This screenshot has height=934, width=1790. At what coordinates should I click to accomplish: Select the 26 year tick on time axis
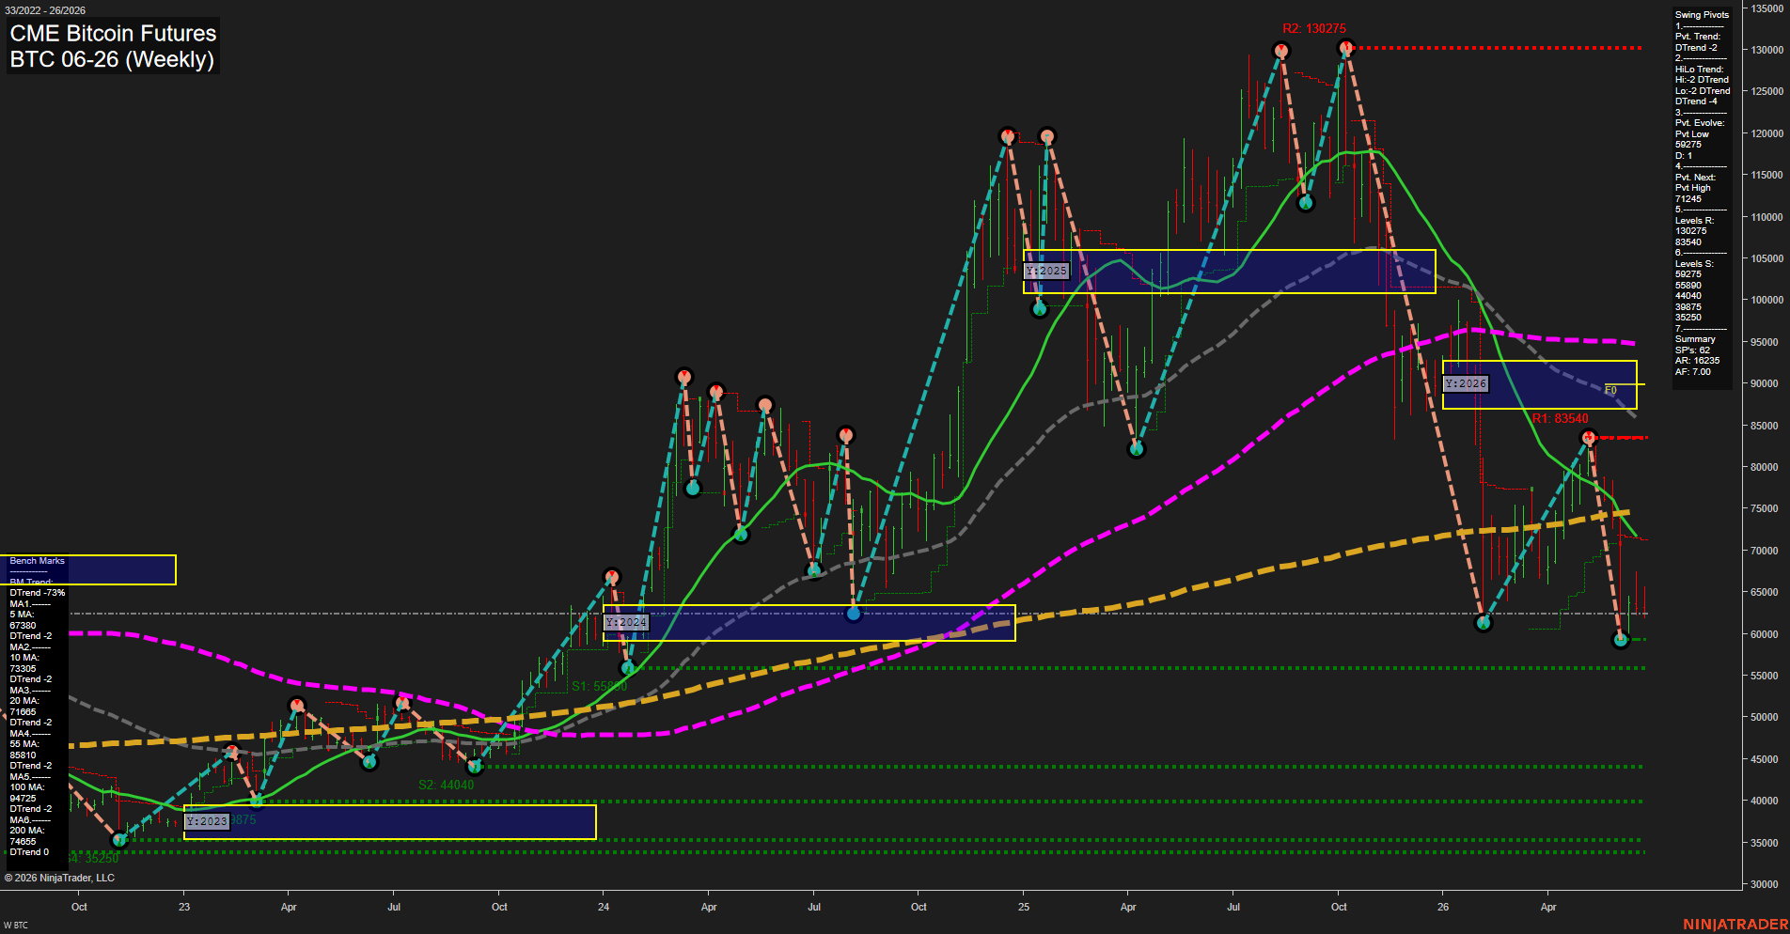1443,907
